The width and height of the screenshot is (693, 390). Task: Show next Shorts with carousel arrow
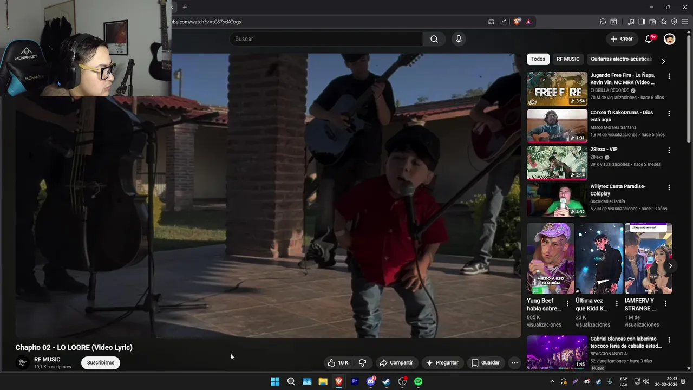click(x=670, y=266)
